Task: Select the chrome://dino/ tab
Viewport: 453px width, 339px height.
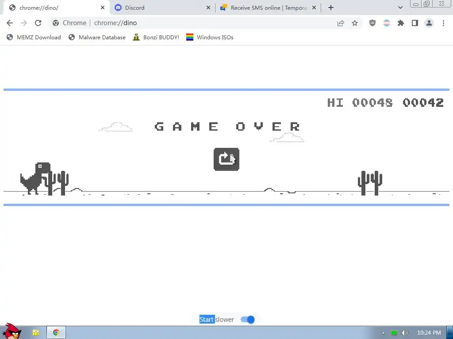Action: (57, 8)
